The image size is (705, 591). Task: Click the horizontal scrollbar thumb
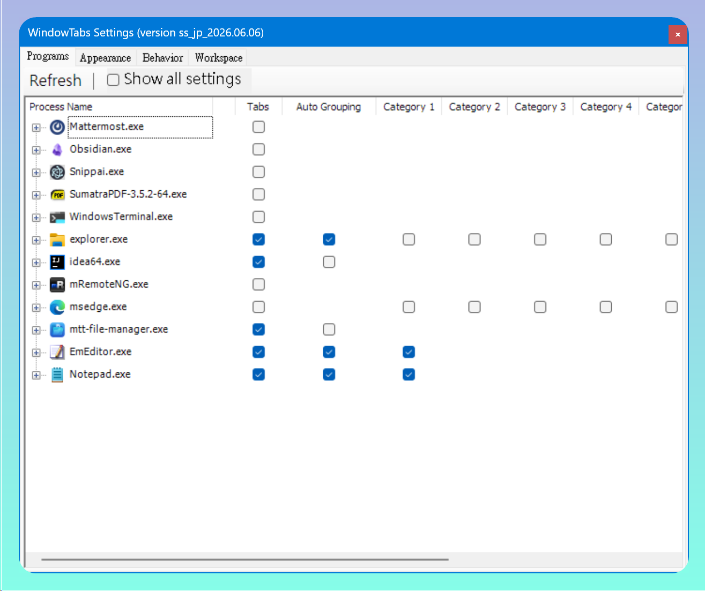click(x=245, y=559)
